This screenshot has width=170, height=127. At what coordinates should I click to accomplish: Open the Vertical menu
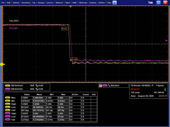click(16, 2)
